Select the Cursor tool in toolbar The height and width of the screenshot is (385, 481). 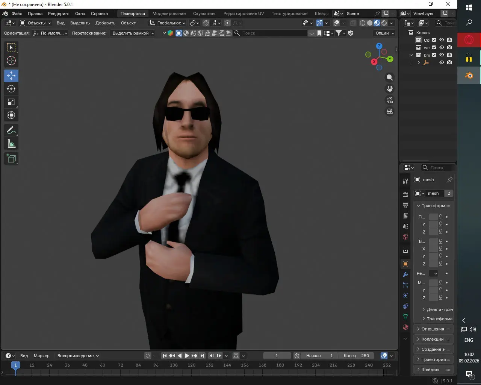(11, 61)
